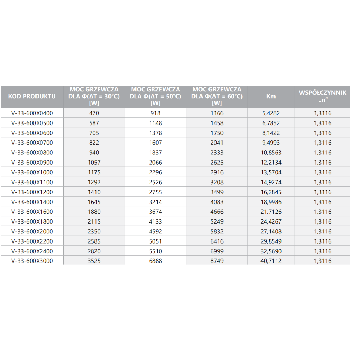Screen dimensions: 351x351
Task: Click the Km value 40,7112
Action: (x=271, y=261)
